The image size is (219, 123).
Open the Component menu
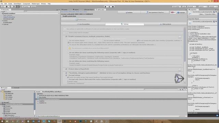26,4
